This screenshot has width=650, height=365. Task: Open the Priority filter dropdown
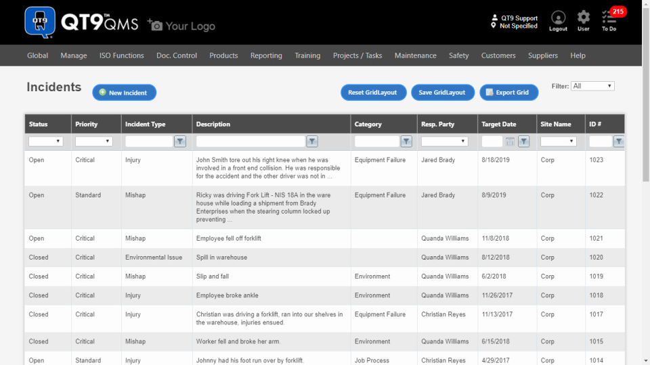click(93, 141)
